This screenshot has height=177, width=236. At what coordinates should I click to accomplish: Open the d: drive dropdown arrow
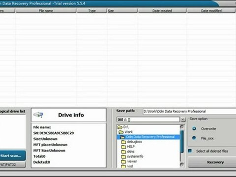click(183, 119)
